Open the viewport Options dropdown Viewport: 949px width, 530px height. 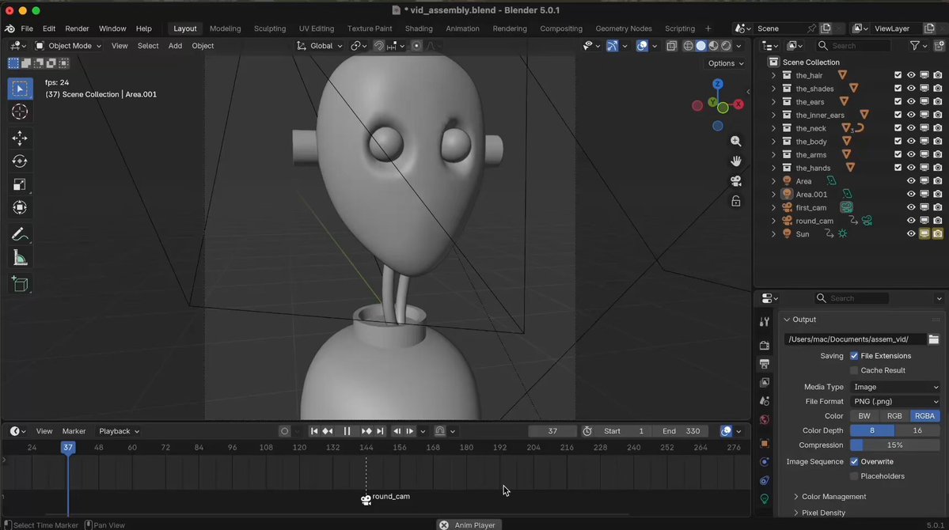[725, 63]
